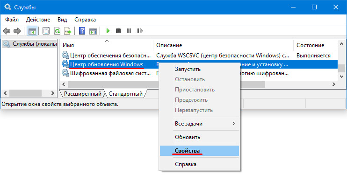
Task: Open the Файл menu
Action: (x=12, y=20)
